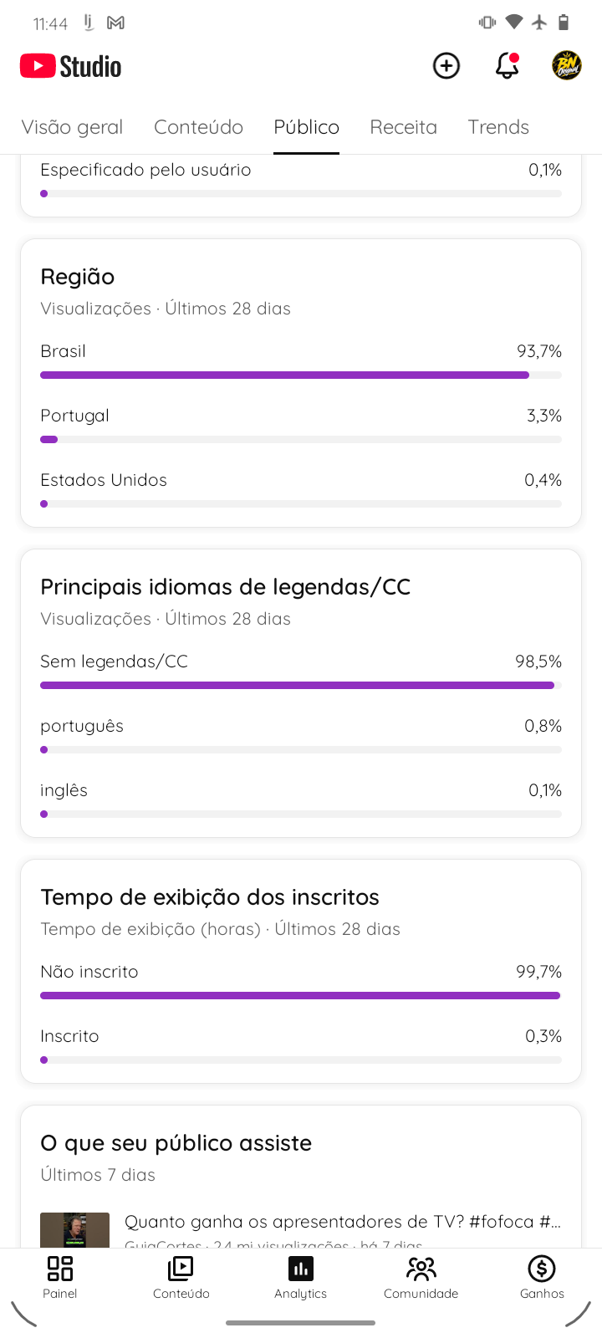Tap the Brasil percentage bar

point(301,375)
